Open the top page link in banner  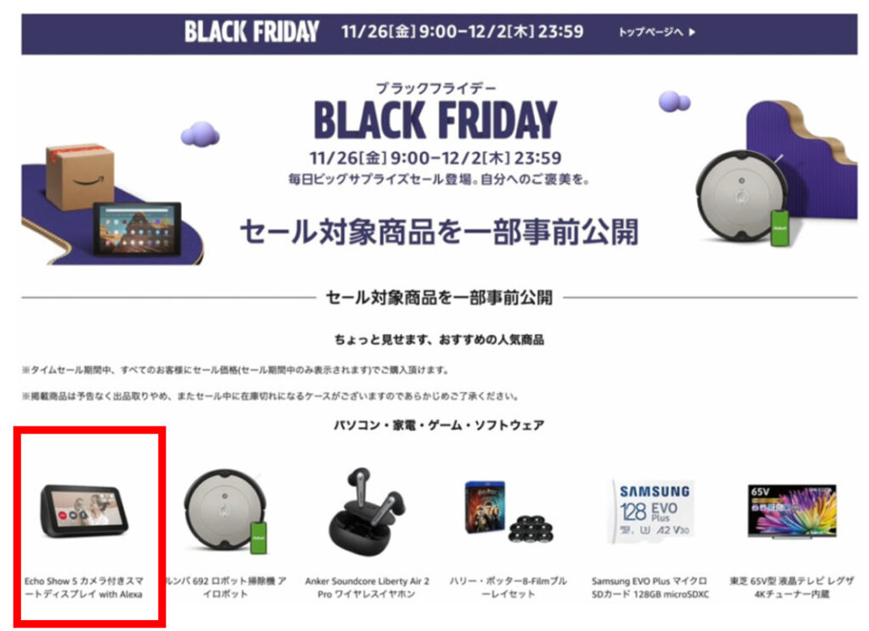point(656,32)
